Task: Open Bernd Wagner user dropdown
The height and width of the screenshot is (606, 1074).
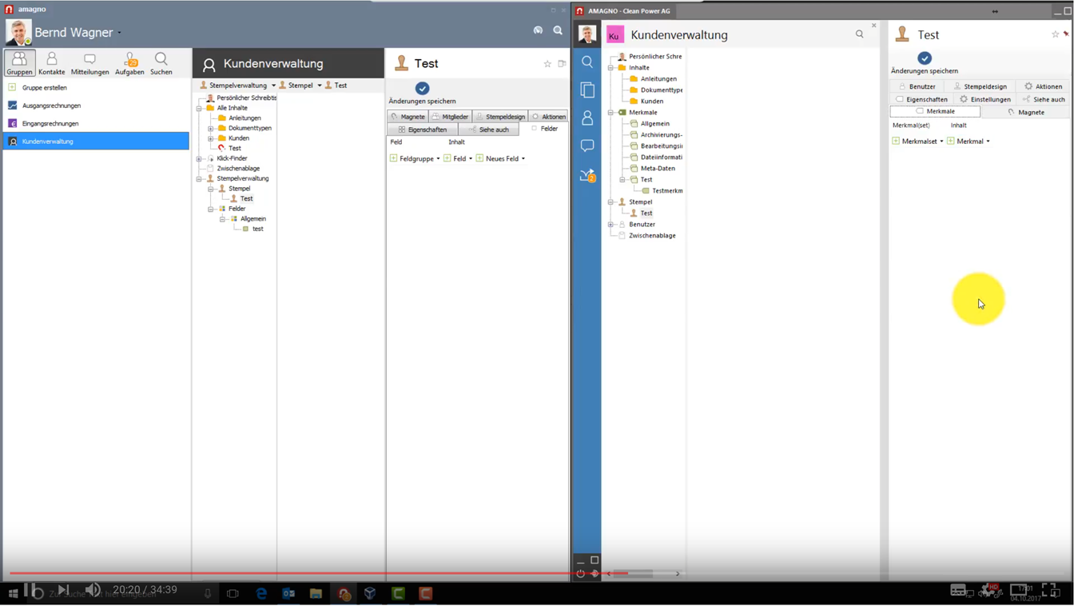Action: tap(120, 33)
